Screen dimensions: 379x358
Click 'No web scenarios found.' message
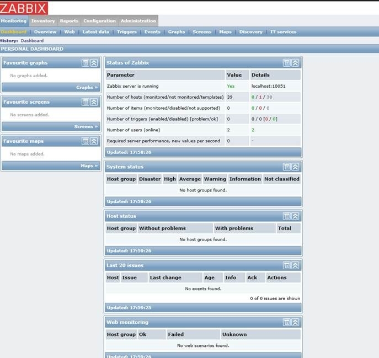click(x=203, y=345)
